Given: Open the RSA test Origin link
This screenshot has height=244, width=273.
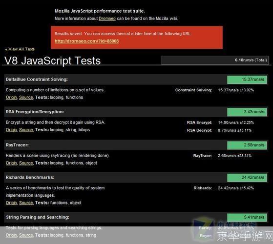Looking at the screenshot, I should click(x=11, y=130).
